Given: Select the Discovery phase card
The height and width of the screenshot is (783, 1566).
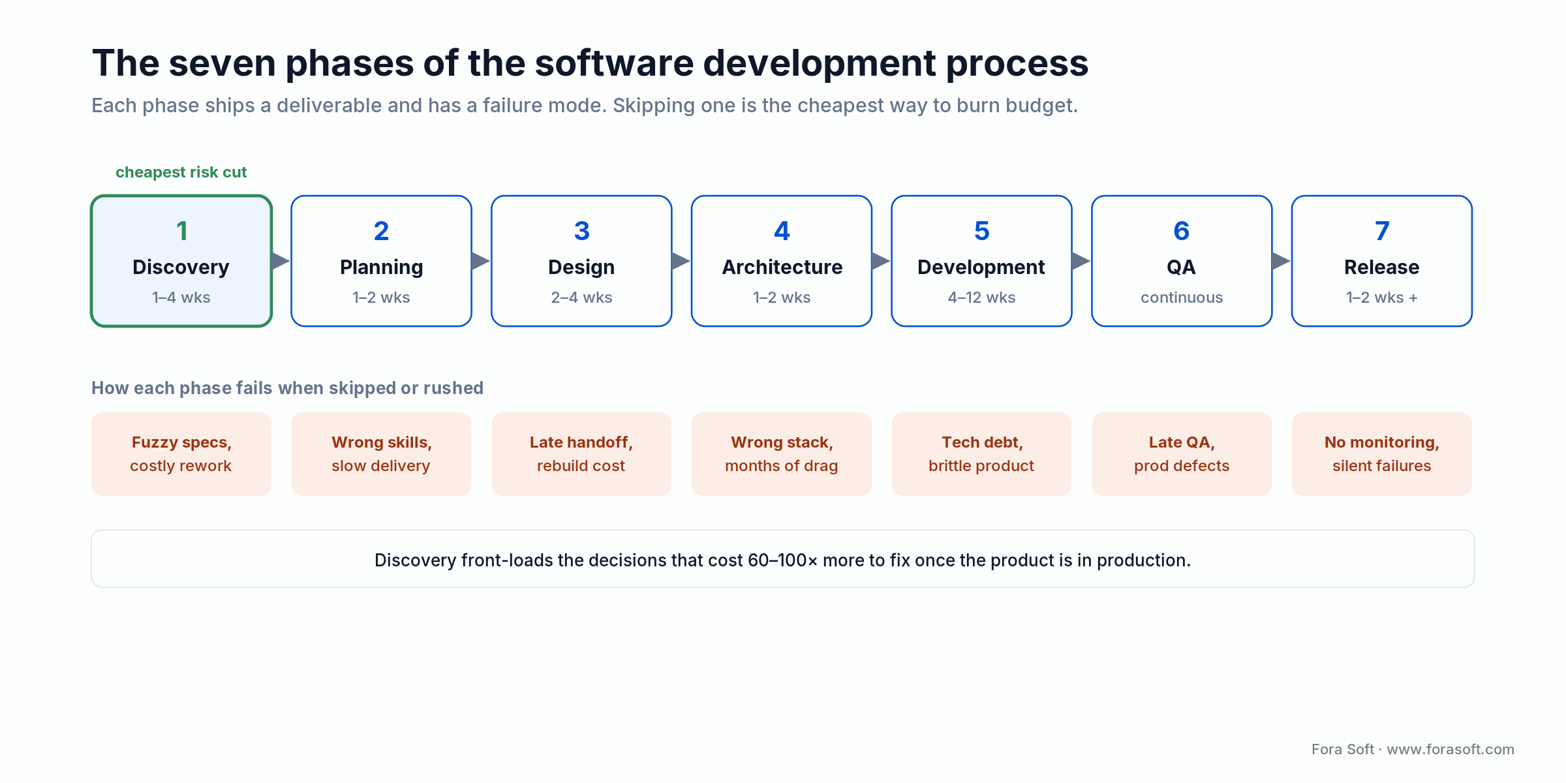Looking at the screenshot, I should (181, 261).
